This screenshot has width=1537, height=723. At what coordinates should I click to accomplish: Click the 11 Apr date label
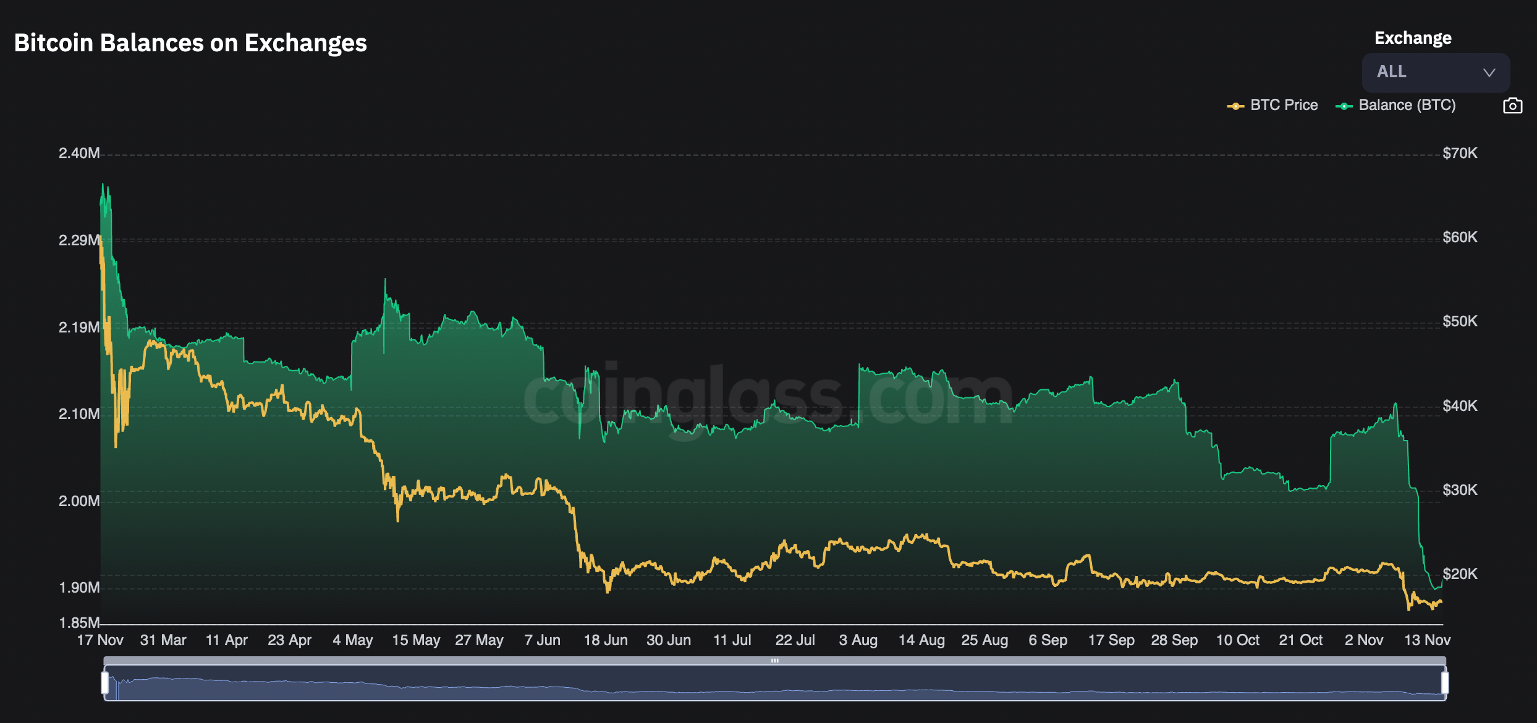pos(226,640)
